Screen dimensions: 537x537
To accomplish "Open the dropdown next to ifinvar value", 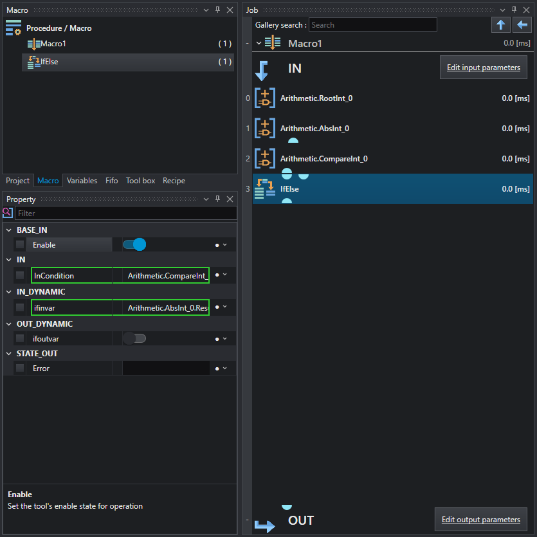I will point(224,307).
